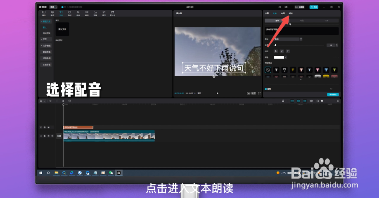Select the 花字 sub-tab in properties panel
379x198 pixels.
point(326,21)
